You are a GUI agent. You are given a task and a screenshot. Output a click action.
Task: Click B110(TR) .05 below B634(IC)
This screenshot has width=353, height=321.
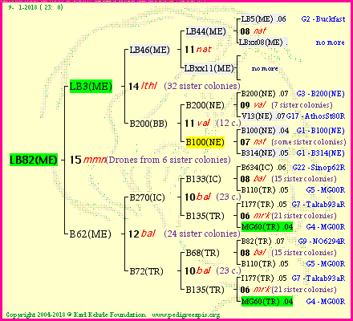[x=265, y=190]
